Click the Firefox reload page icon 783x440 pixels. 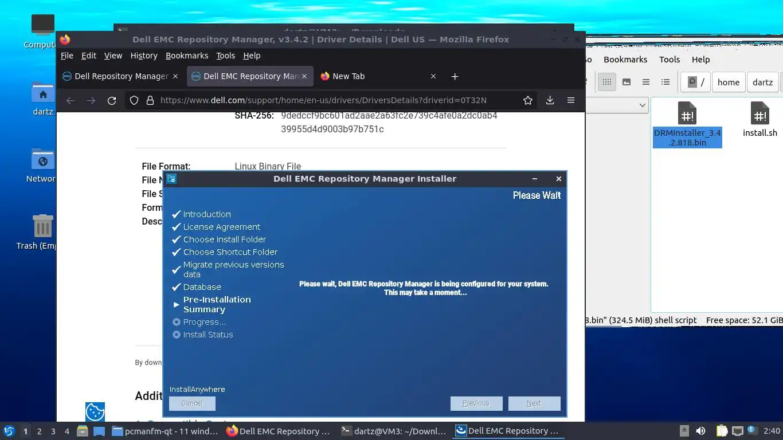[x=112, y=100]
